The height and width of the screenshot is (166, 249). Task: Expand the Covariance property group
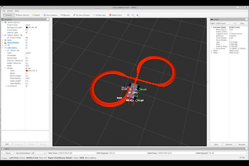point(5,86)
